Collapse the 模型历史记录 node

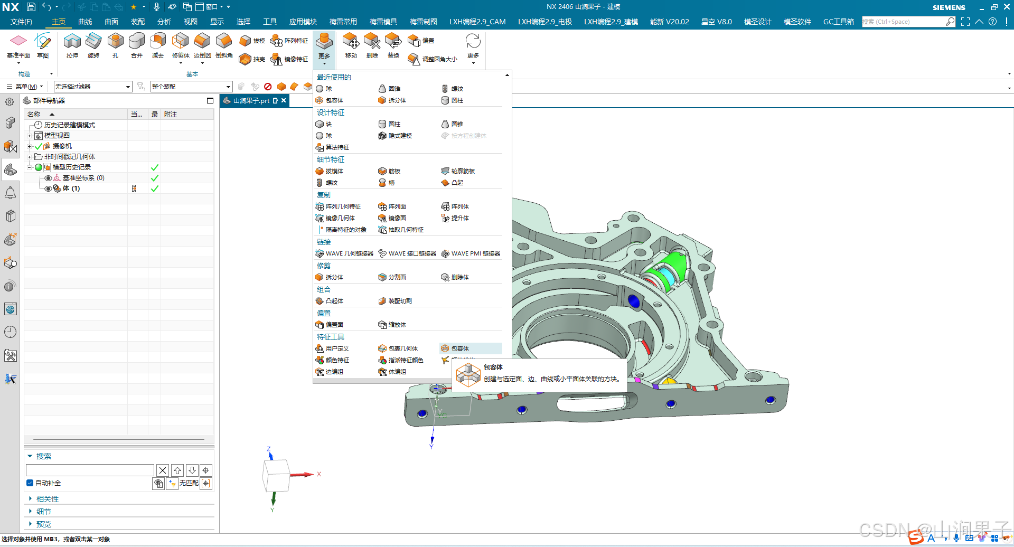tap(30, 167)
